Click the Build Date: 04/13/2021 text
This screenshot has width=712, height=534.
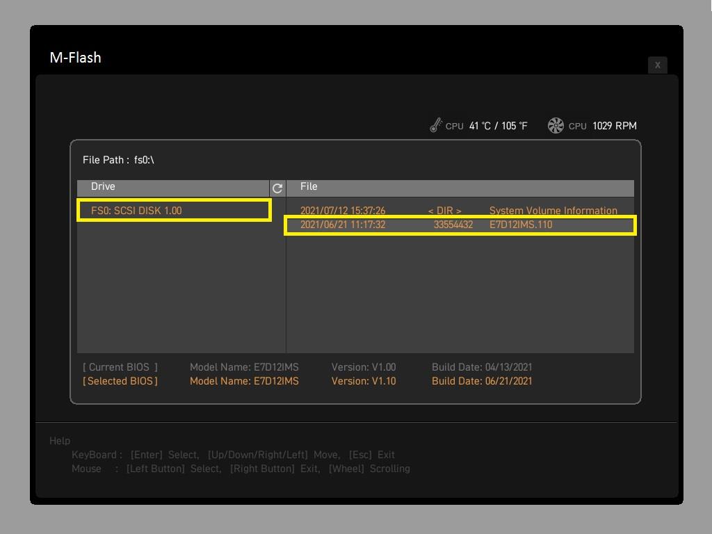point(482,367)
